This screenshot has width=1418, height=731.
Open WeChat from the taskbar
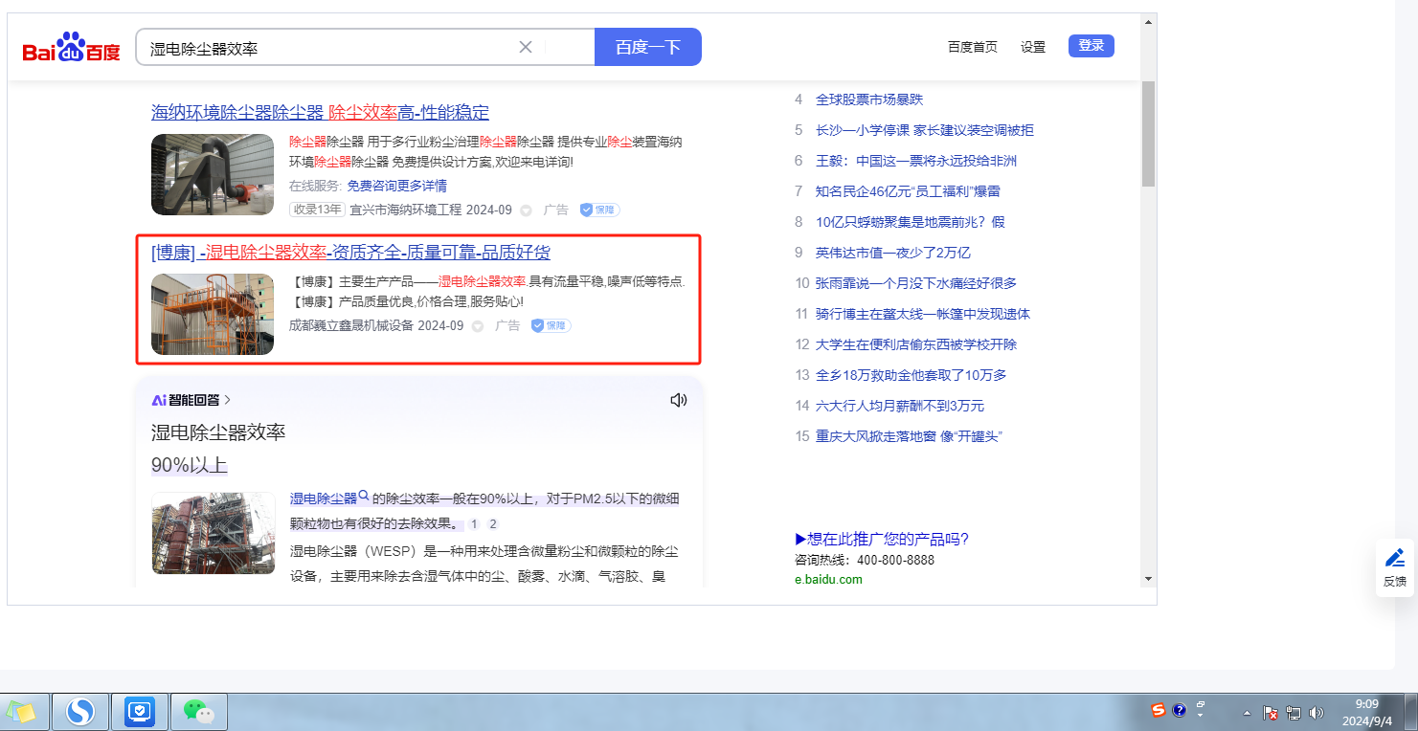click(x=198, y=712)
